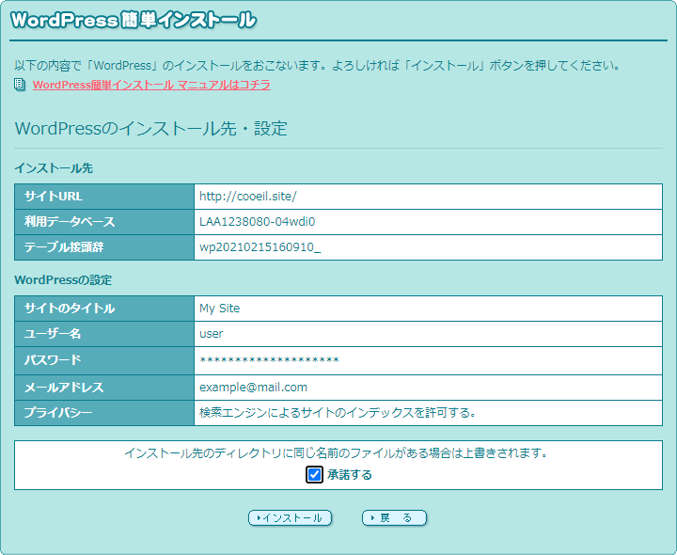Click the インストール button

290,518
